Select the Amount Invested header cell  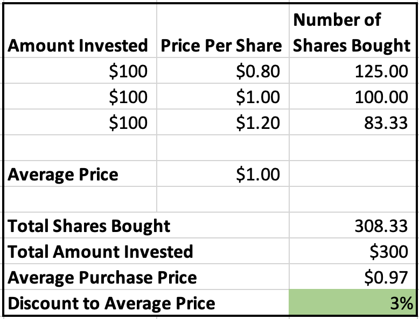(x=80, y=31)
